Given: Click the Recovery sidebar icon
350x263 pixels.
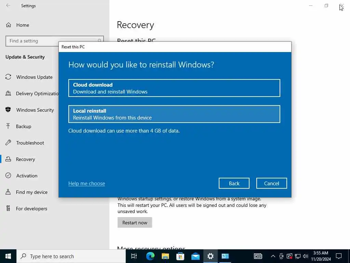Looking at the screenshot, I should coord(8,159).
